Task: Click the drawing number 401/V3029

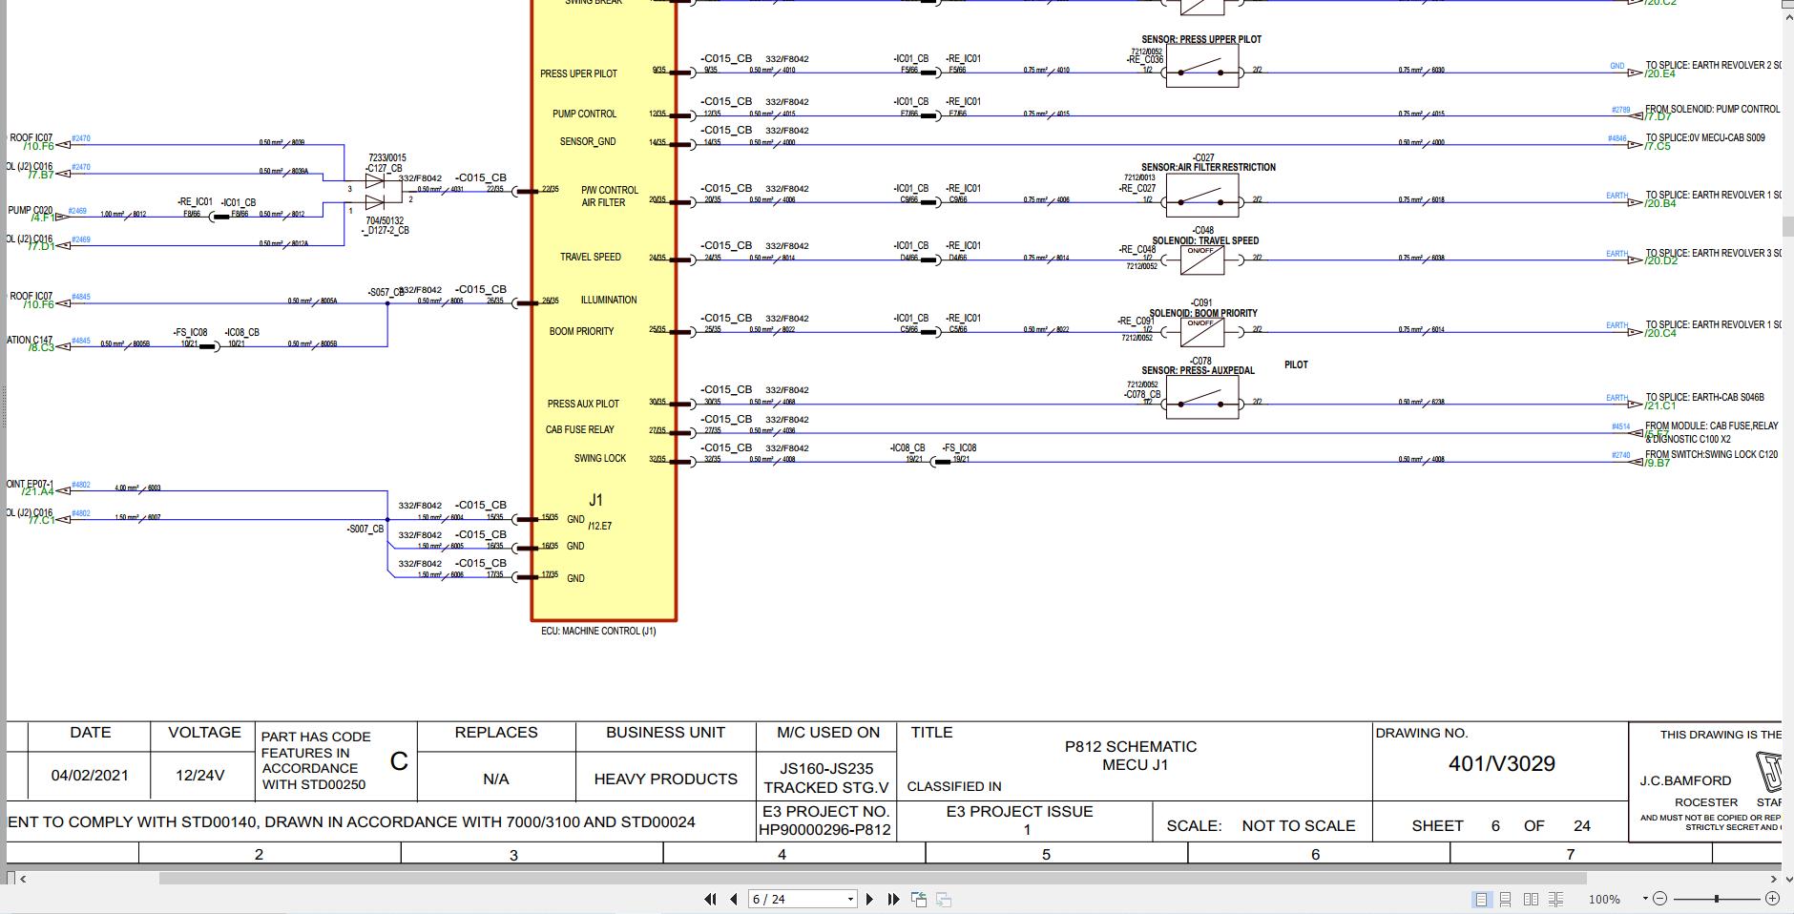Action: 1502,763
